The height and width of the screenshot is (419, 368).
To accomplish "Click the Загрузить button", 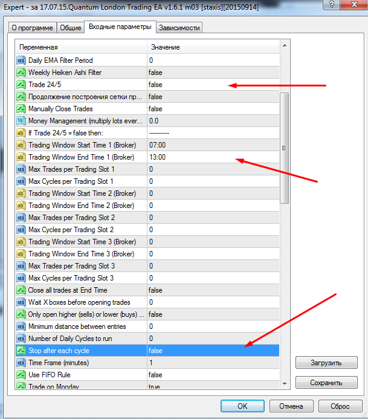I will [x=326, y=363].
